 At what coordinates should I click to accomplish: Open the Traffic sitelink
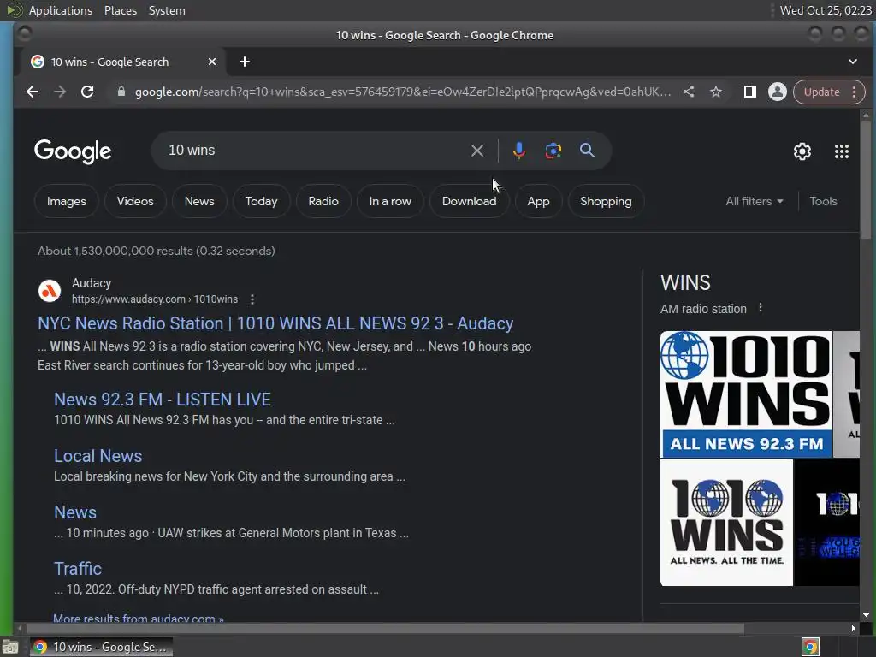click(78, 569)
